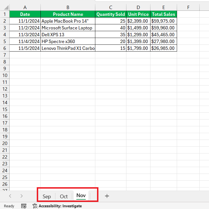The height and width of the screenshot is (209, 209).
Task: Select the unit price $2,399.00 cell
Action: pyautogui.click(x=138, y=21)
